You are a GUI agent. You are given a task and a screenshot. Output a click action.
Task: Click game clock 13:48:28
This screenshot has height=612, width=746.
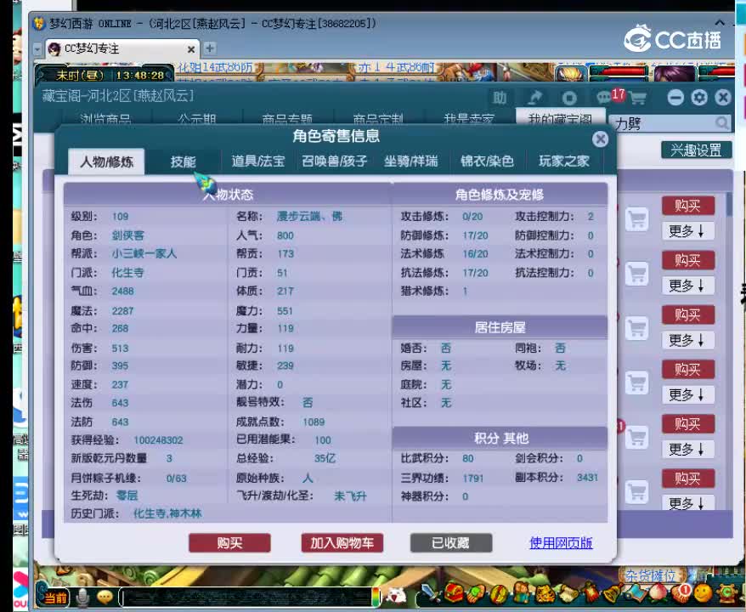point(140,75)
